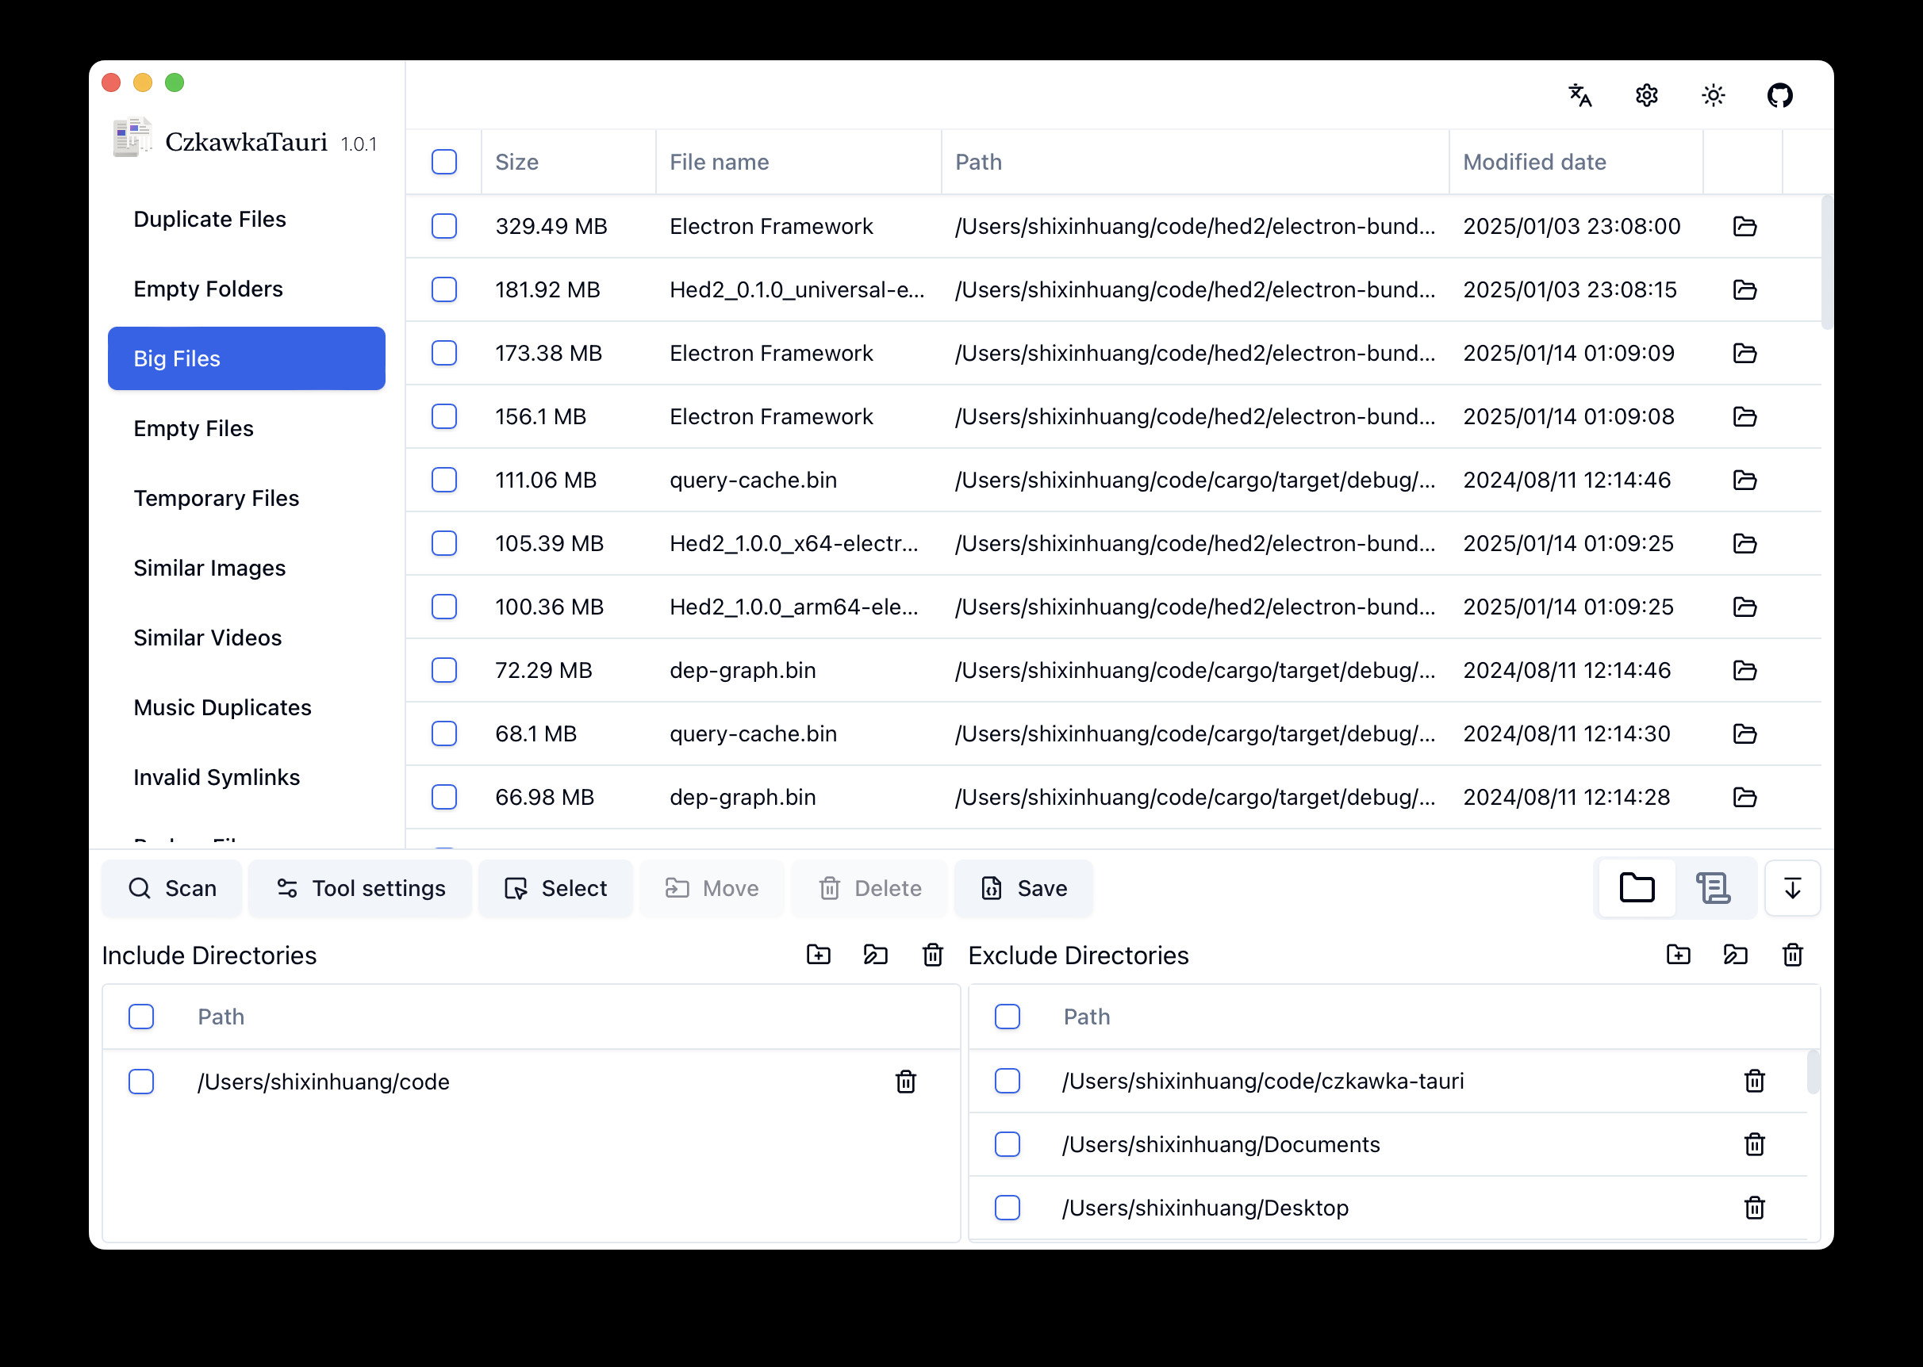Switch to the logs scroll view icon
Viewport: 1923px width, 1367px height.
pyautogui.click(x=1713, y=888)
